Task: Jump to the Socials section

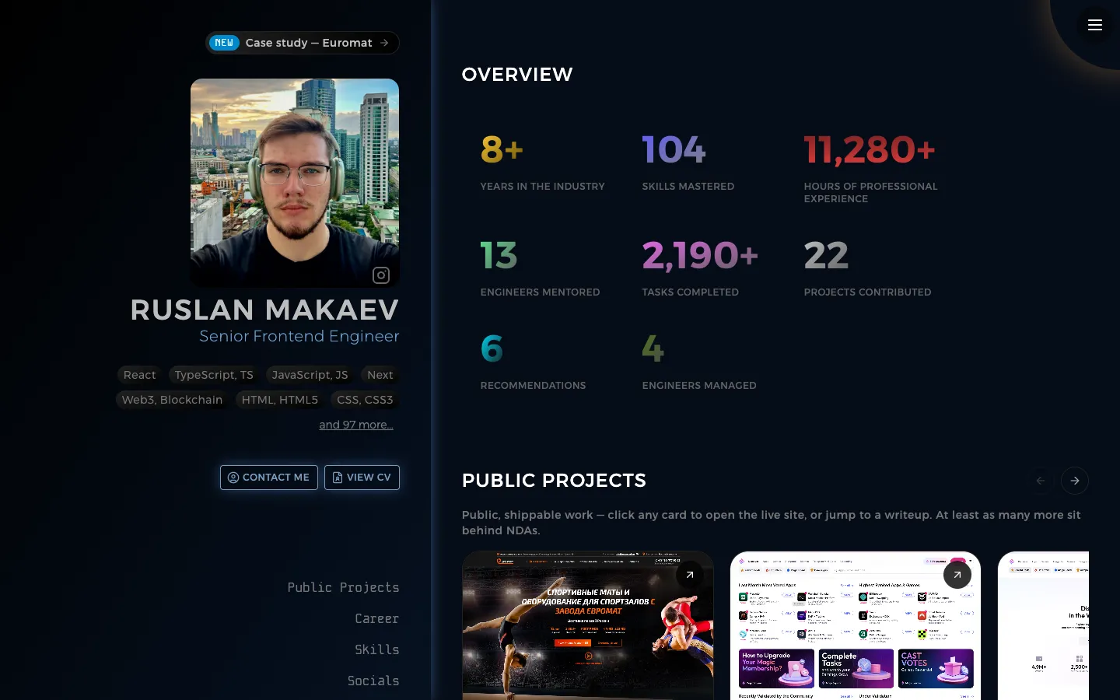Action: [x=373, y=681]
